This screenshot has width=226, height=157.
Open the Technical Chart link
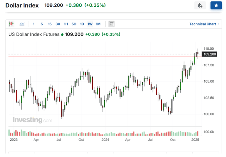203,24
